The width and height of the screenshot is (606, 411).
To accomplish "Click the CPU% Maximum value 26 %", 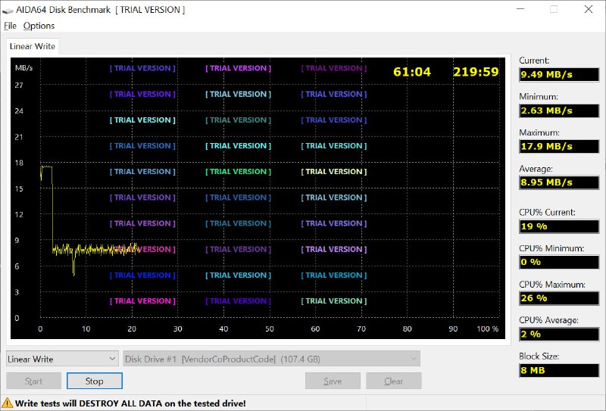I will coord(559,298).
